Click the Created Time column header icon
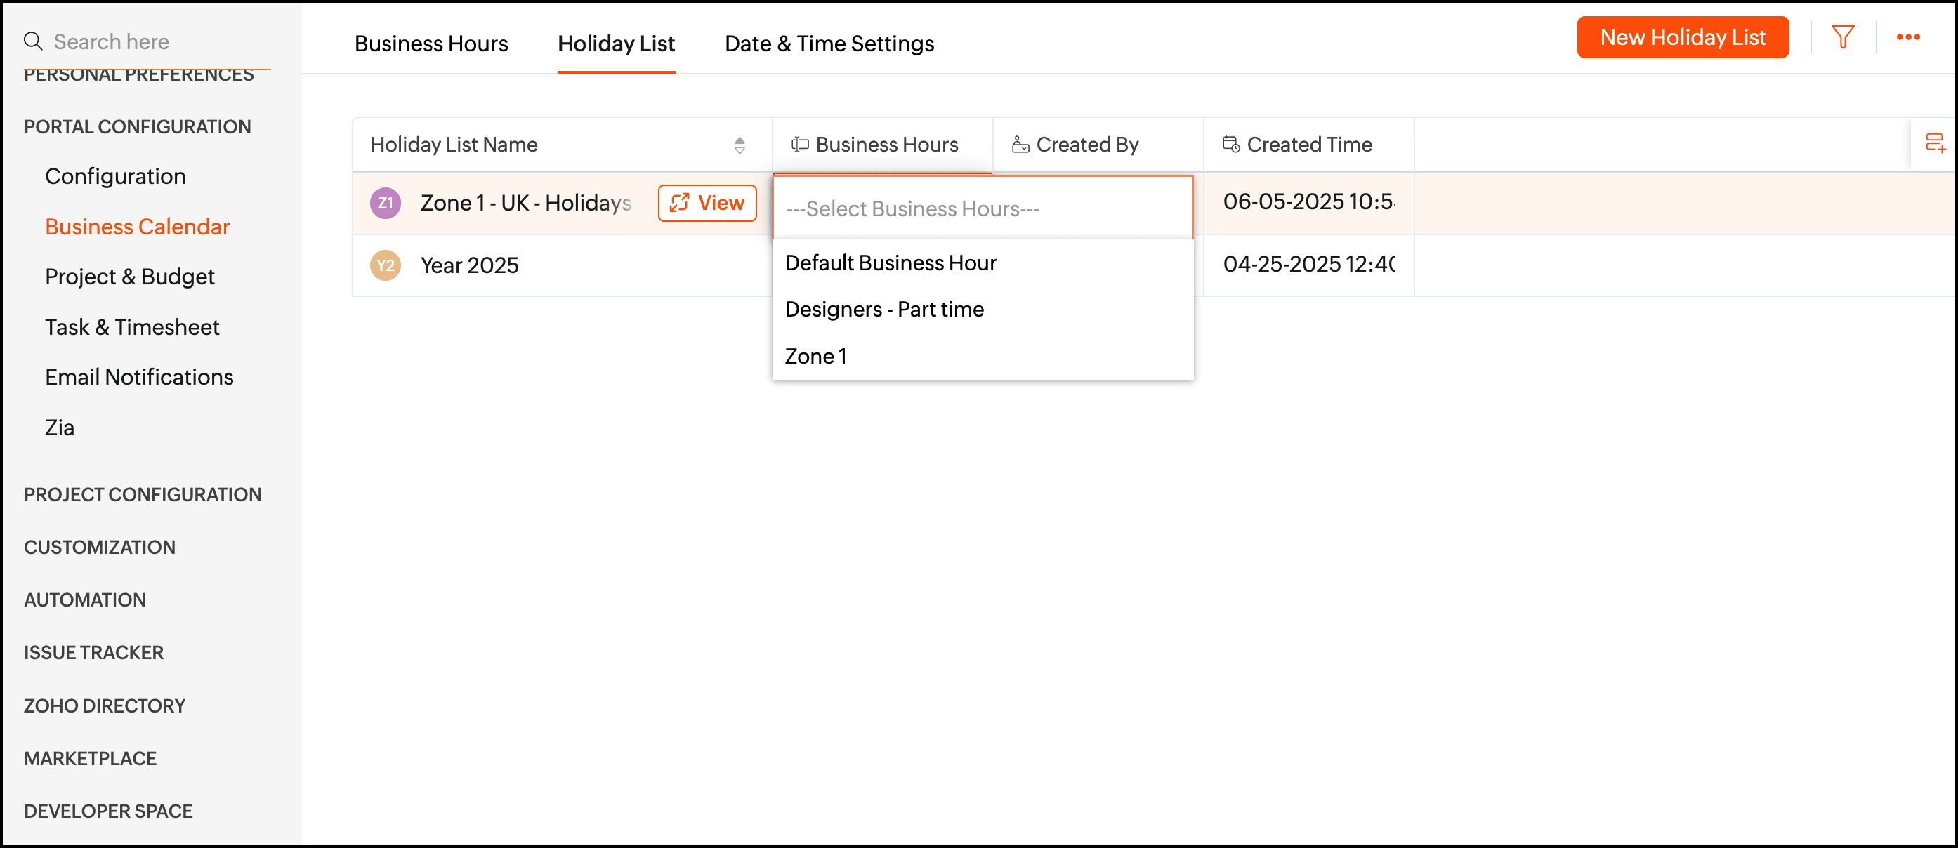 coord(1230,145)
